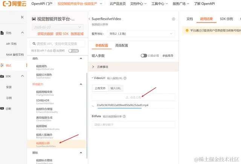Collapse the 其他能力 category chevron
This screenshot has height=164, width=241.
(81, 84)
